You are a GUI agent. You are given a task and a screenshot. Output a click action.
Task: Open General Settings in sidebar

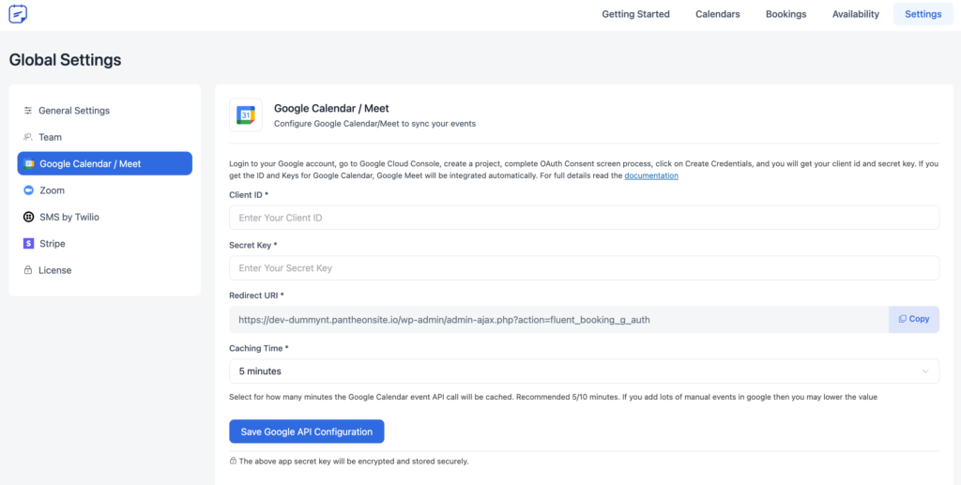point(105,111)
